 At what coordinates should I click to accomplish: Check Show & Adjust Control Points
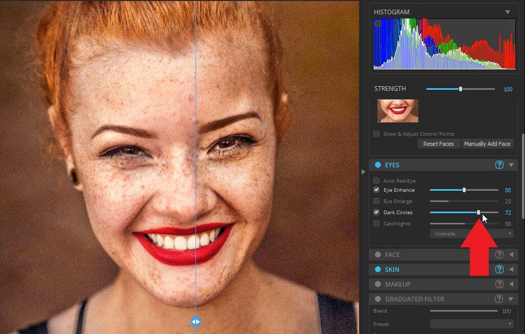pos(376,134)
